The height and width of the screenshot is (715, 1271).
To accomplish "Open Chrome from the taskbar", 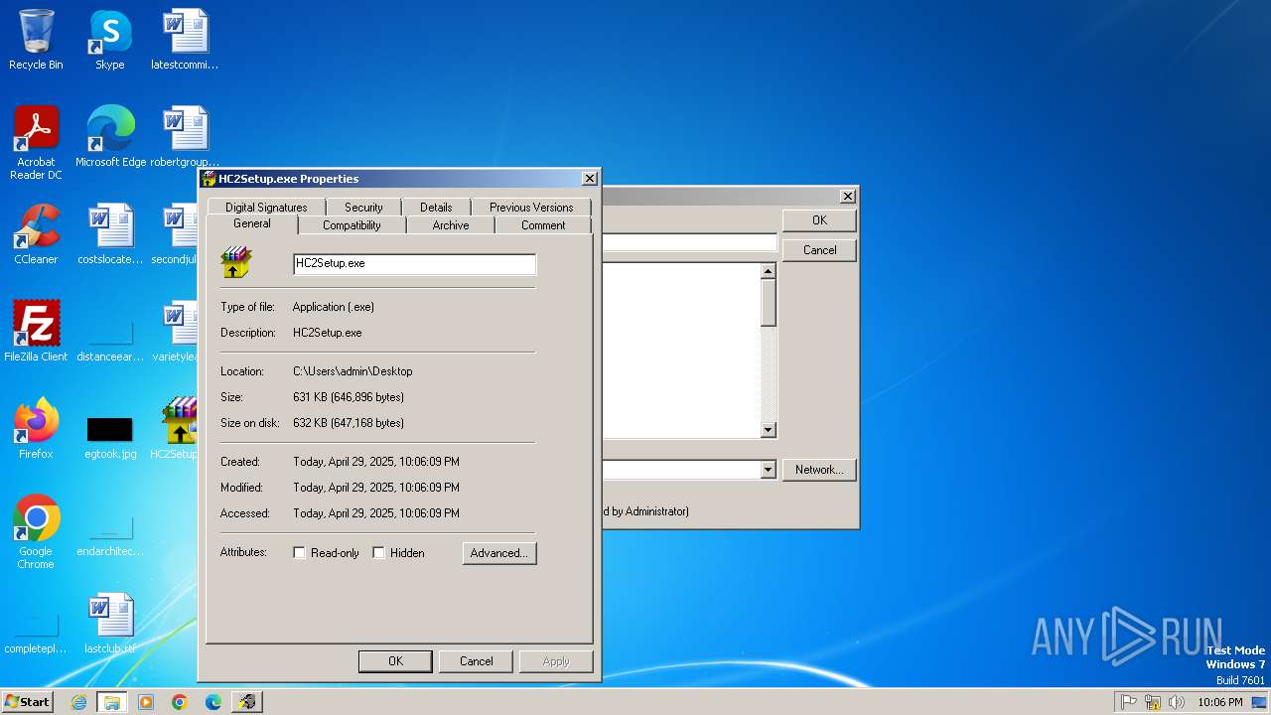I will tap(180, 702).
